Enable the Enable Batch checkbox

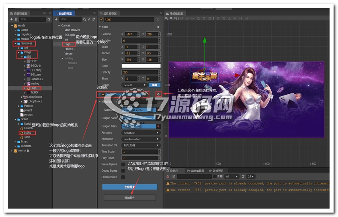(x=123, y=177)
